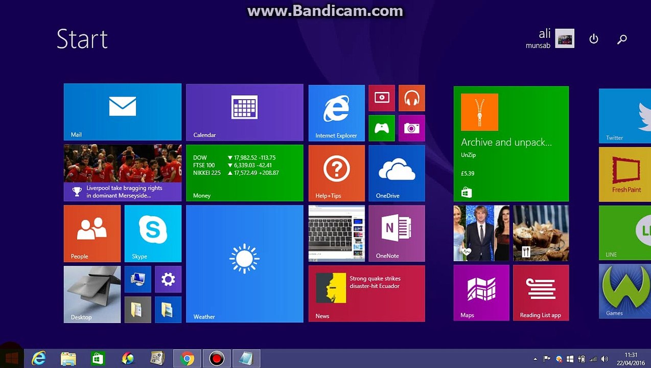Screen dimensions: 651x368
Task: Open File Explorer from the taskbar
Action: point(68,359)
